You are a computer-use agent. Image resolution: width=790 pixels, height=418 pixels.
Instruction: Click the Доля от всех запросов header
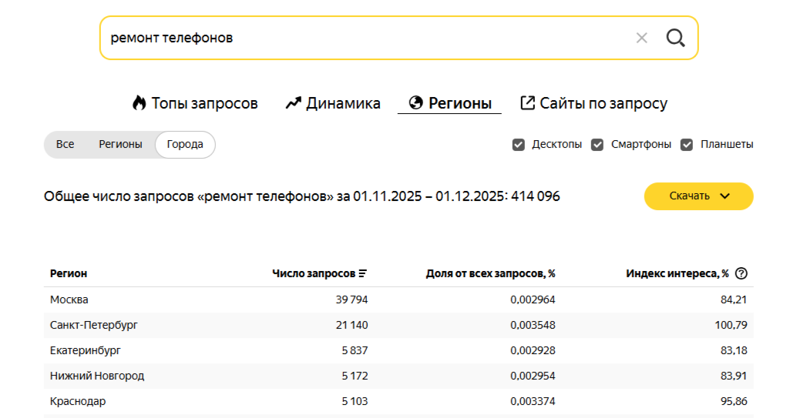pyautogui.click(x=490, y=273)
